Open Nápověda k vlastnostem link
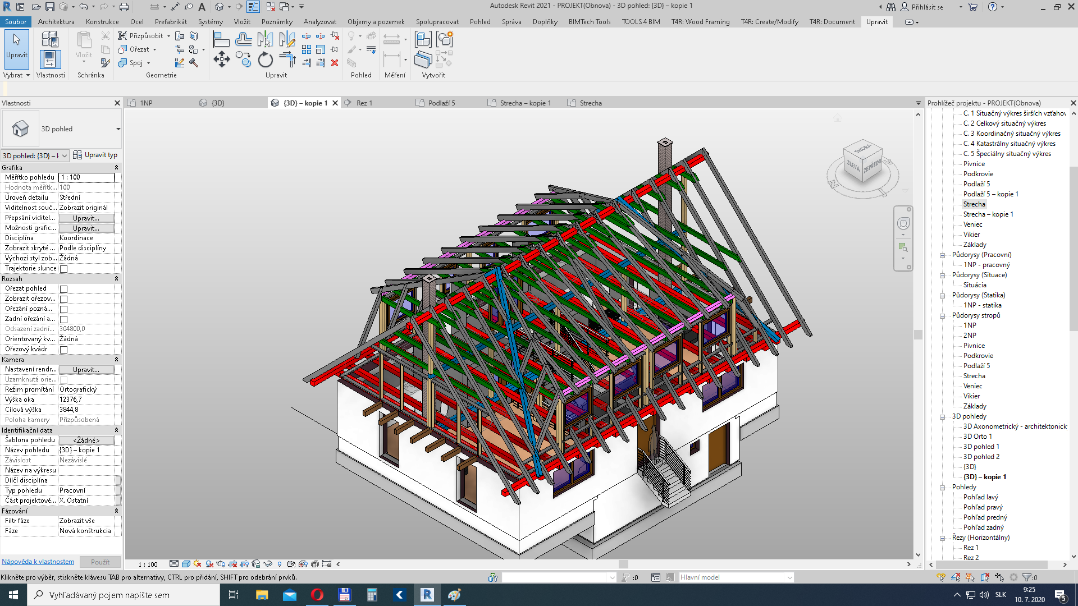Image resolution: width=1078 pixels, height=606 pixels. pos(38,562)
